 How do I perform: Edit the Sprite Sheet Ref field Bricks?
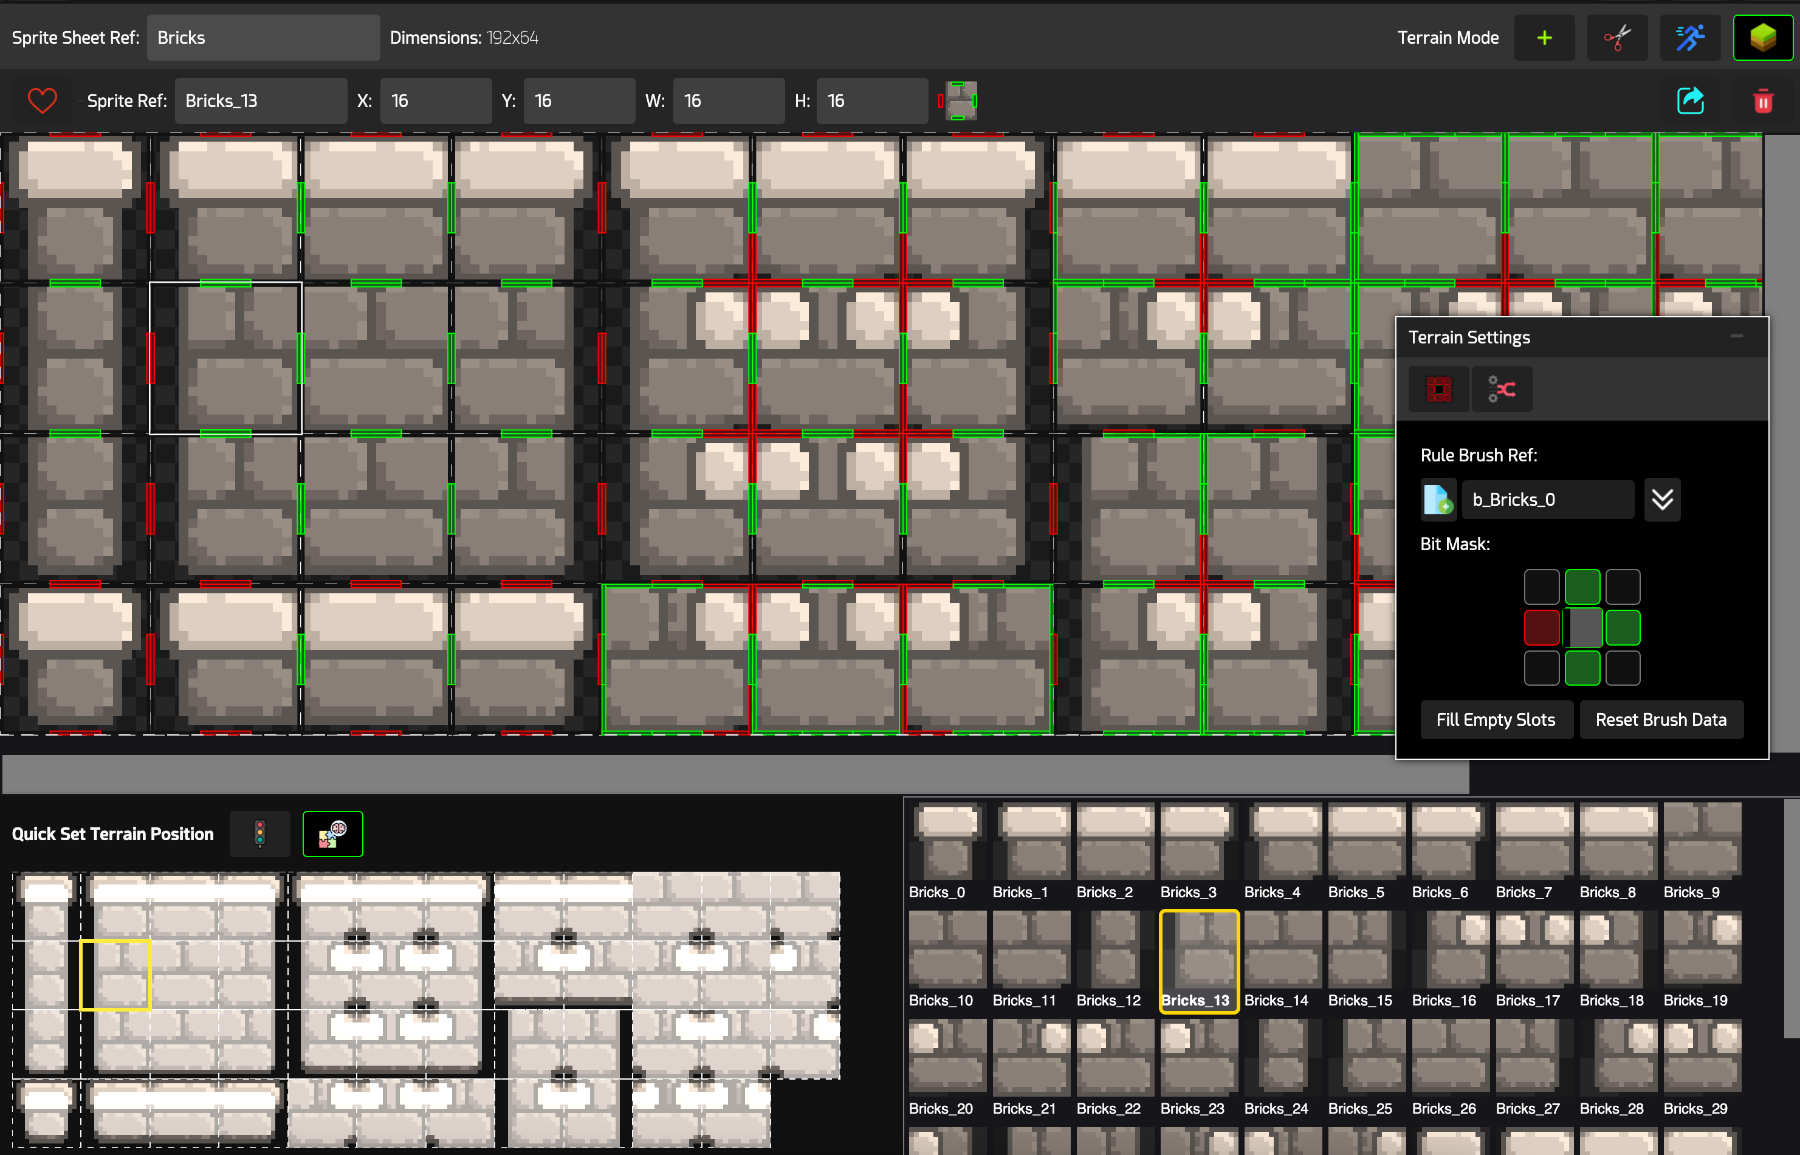(263, 38)
